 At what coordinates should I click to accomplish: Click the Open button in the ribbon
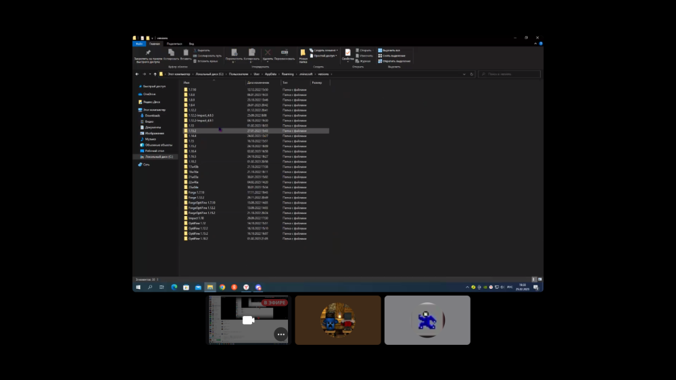pos(364,51)
